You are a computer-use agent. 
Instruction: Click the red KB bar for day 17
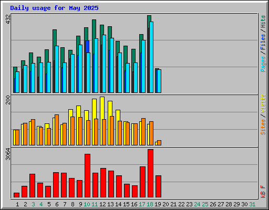[x=142, y=182]
